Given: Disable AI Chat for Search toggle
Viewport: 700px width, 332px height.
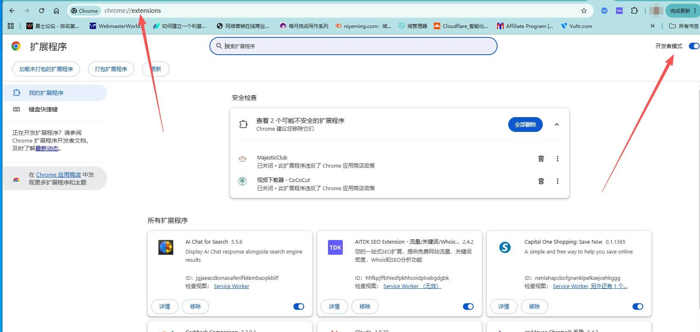Looking at the screenshot, I should click(x=299, y=307).
